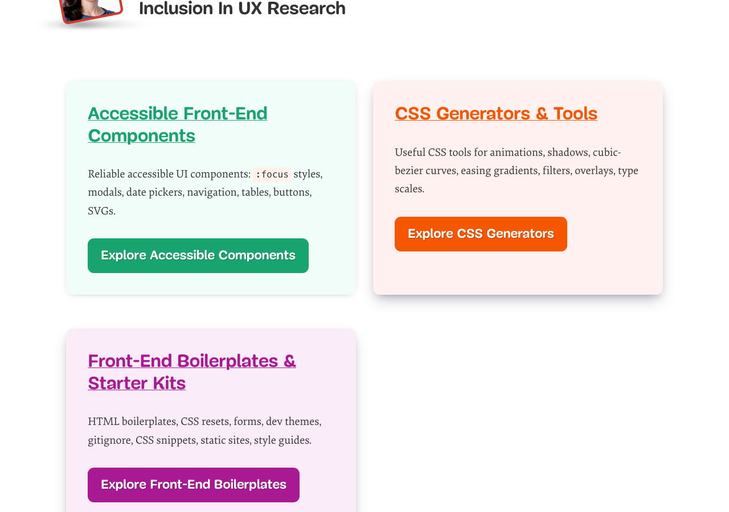The width and height of the screenshot is (729, 512).
Task: Click the word 'scales.' in CSS card
Action: coord(409,189)
